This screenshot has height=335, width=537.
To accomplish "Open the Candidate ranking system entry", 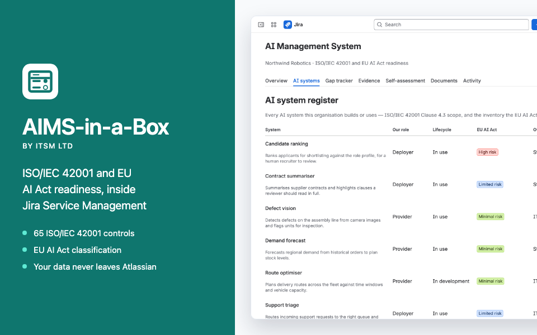I will (286, 144).
